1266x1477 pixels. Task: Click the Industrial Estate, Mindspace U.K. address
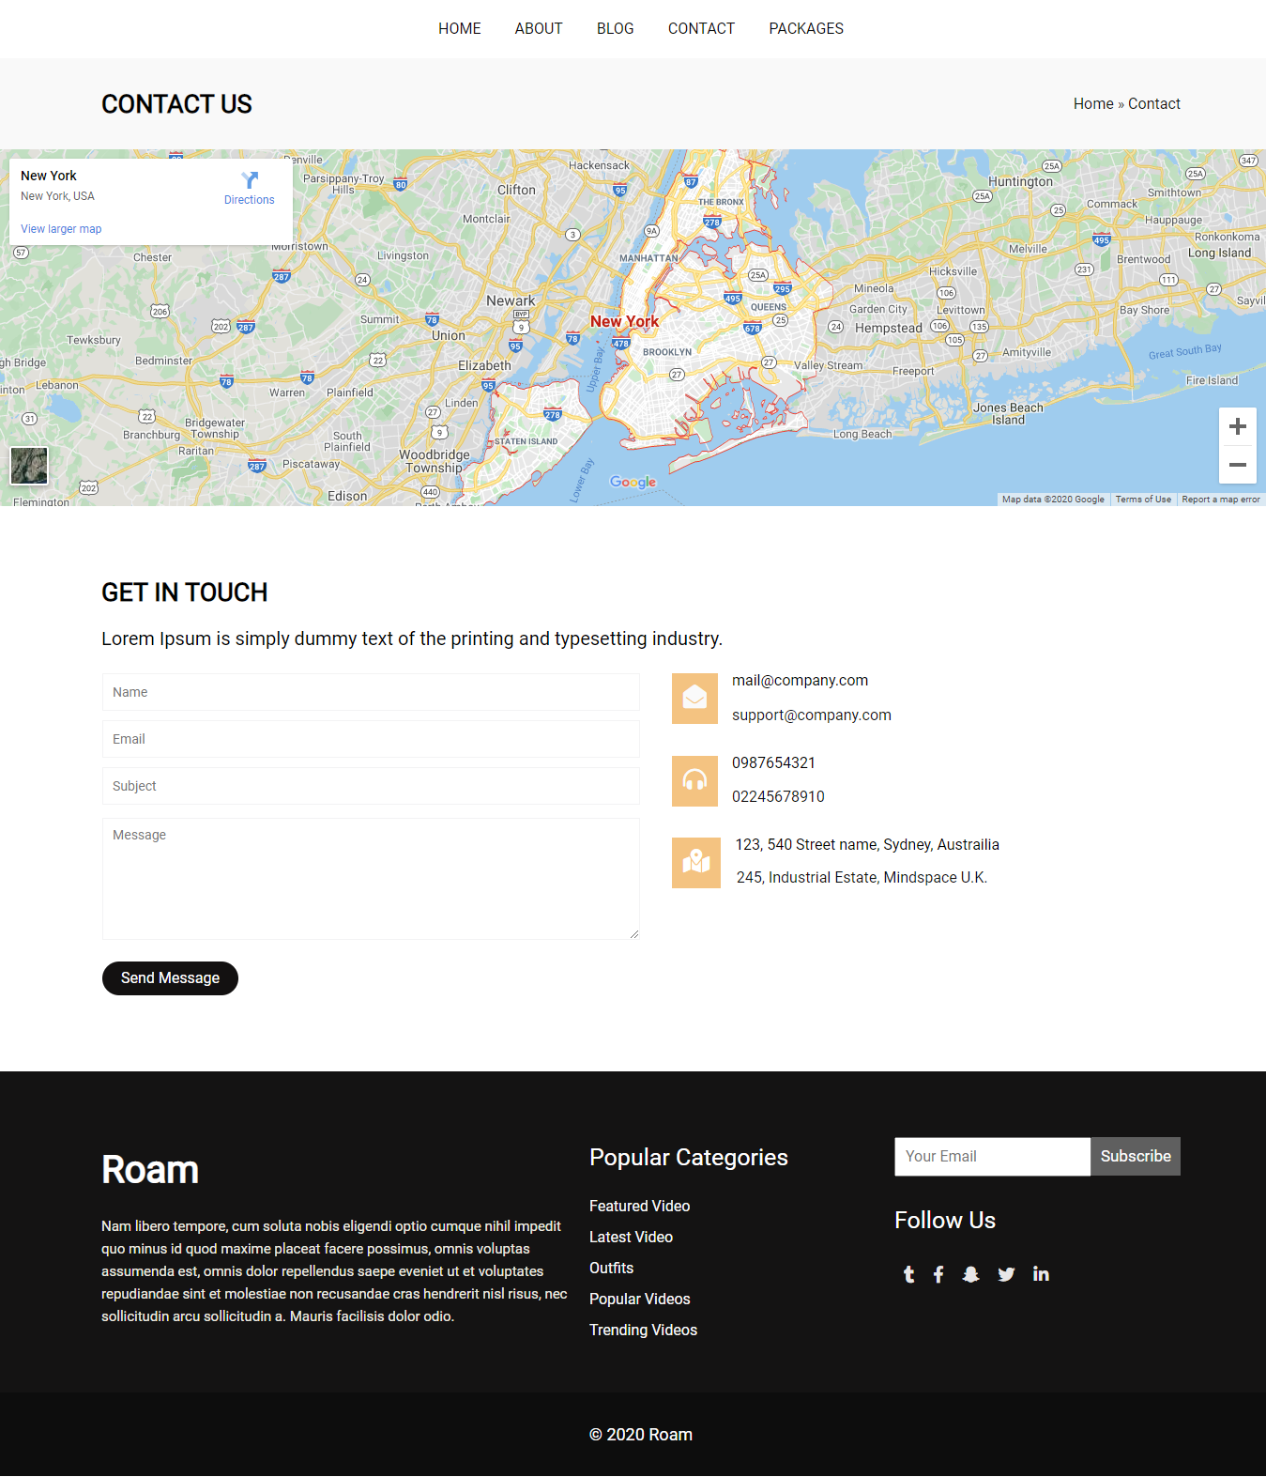click(862, 878)
